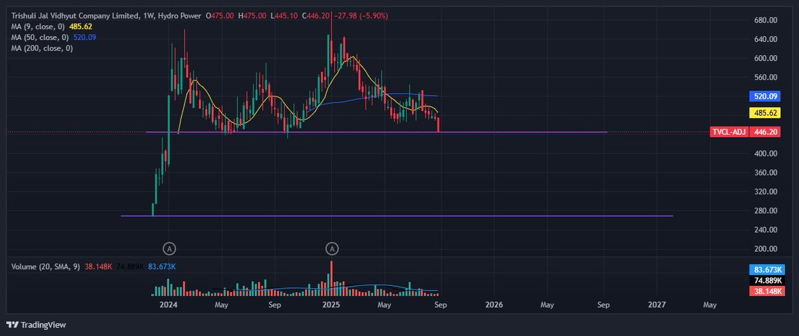The height and width of the screenshot is (336, 799).
Task: Click the tallest red volume bar at 2025
Action: coord(331,279)
